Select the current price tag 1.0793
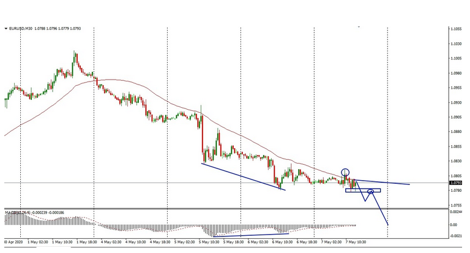The width and height of the screenshot is (470, 253). click(x=456, y=183)
